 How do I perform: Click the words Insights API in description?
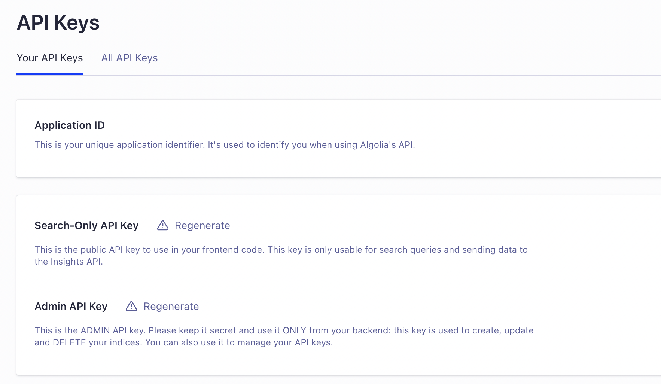(x=76, y=262)
